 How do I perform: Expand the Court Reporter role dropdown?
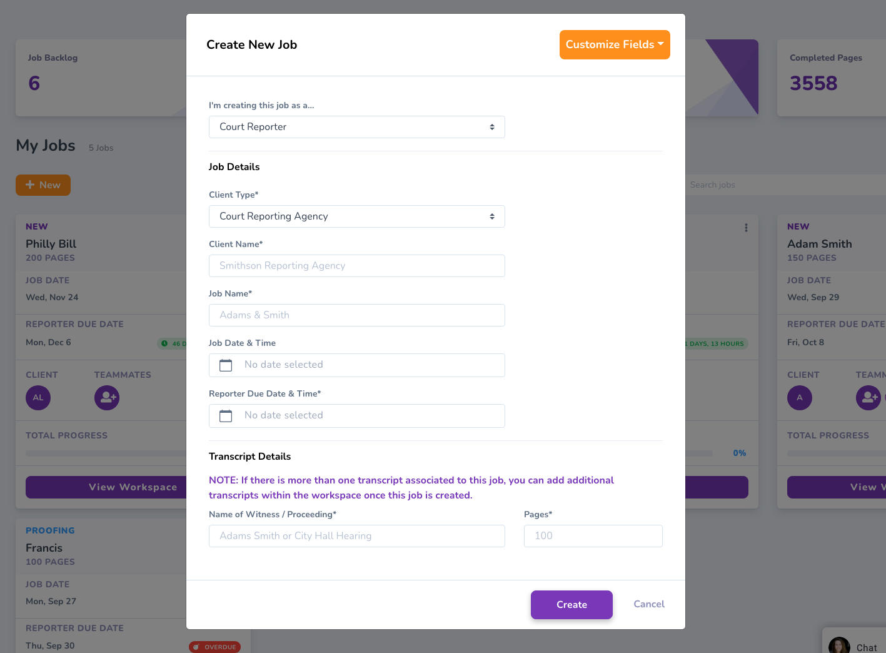[x=356, y=127]
